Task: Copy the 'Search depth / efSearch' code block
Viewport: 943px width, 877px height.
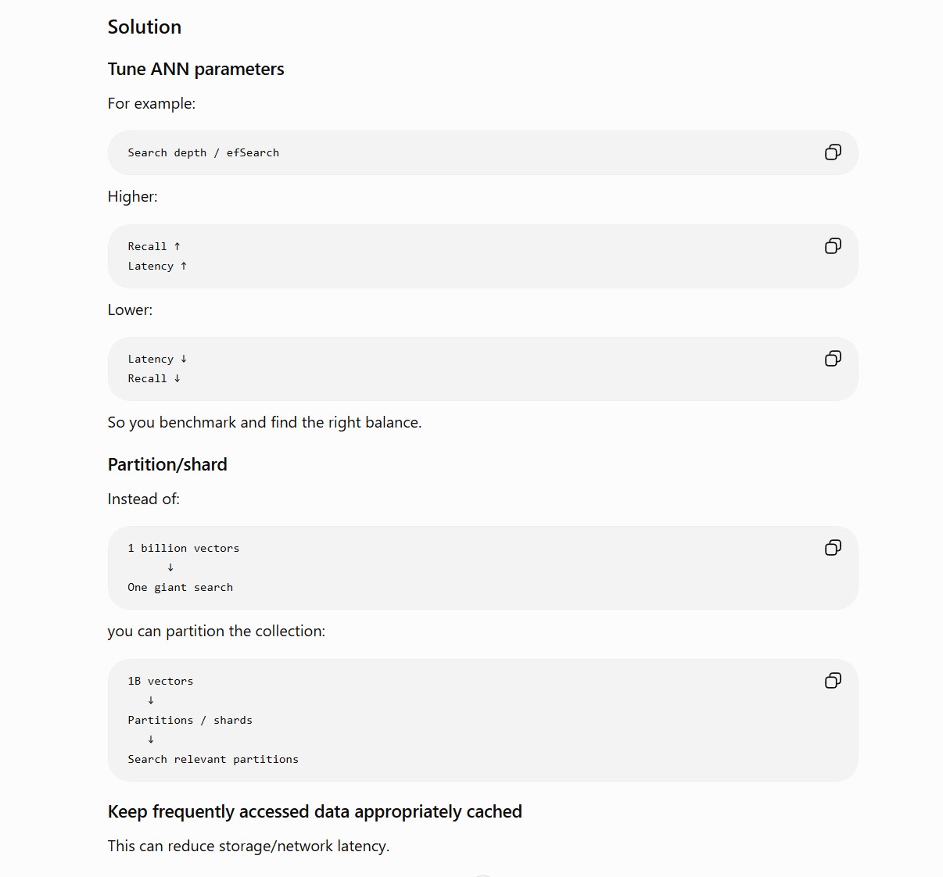Action: coord(833,152)
